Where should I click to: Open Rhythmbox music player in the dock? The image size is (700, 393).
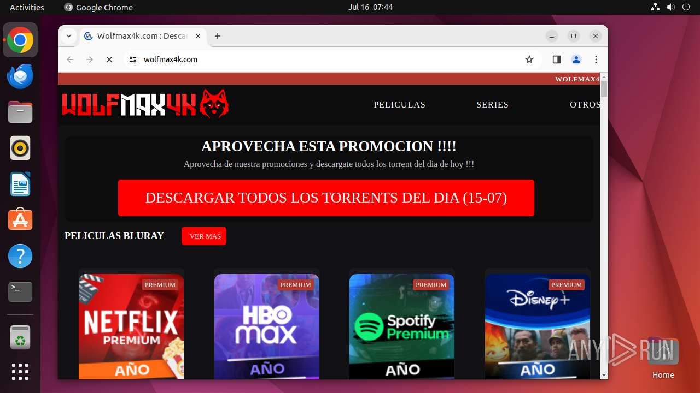coord(20,148)
